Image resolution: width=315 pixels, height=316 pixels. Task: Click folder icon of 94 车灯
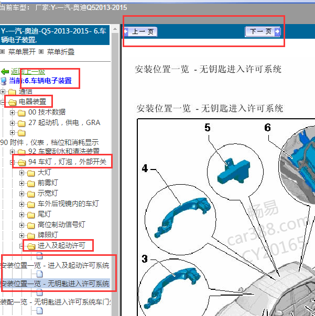click(x=21, y=162)
